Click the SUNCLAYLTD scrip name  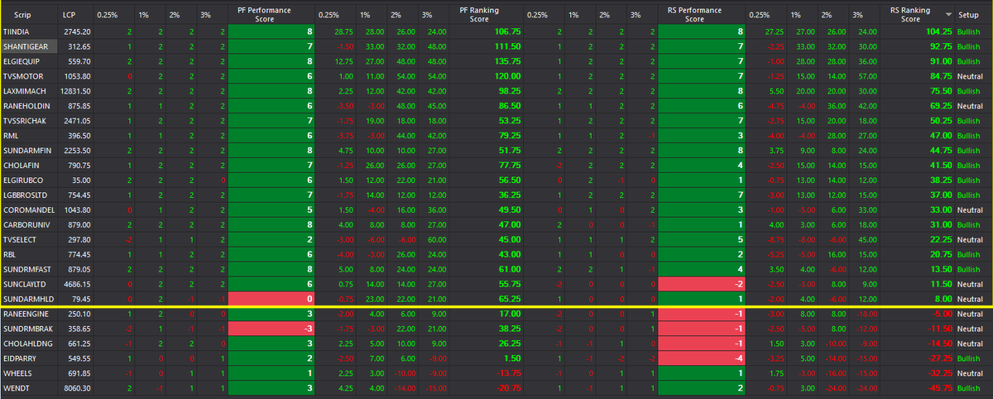23,284
